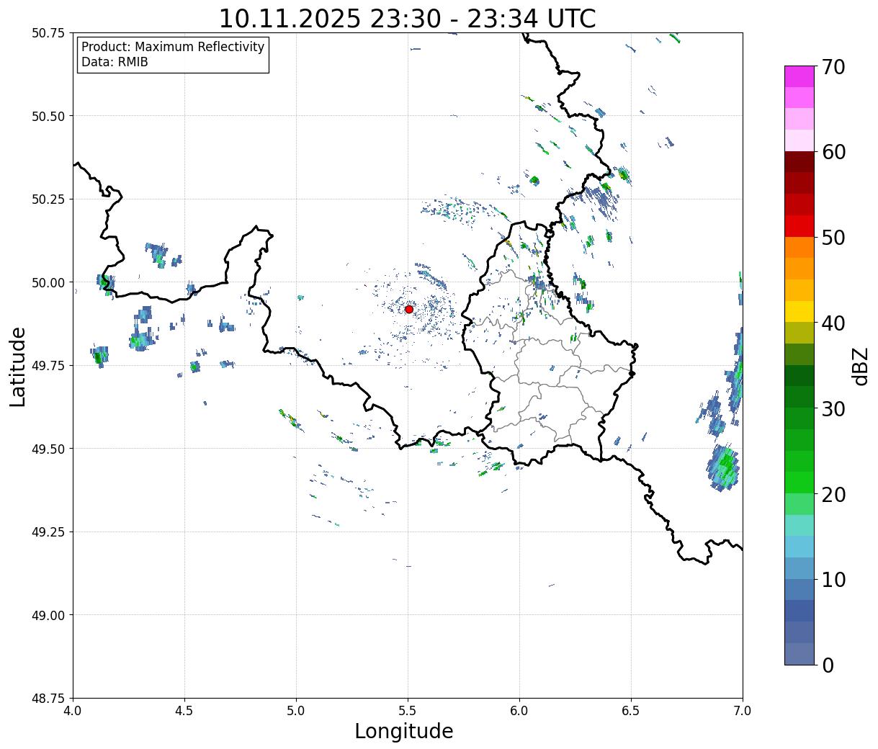Click the orange swatch just below 50 dBZ

click(799, 247)
